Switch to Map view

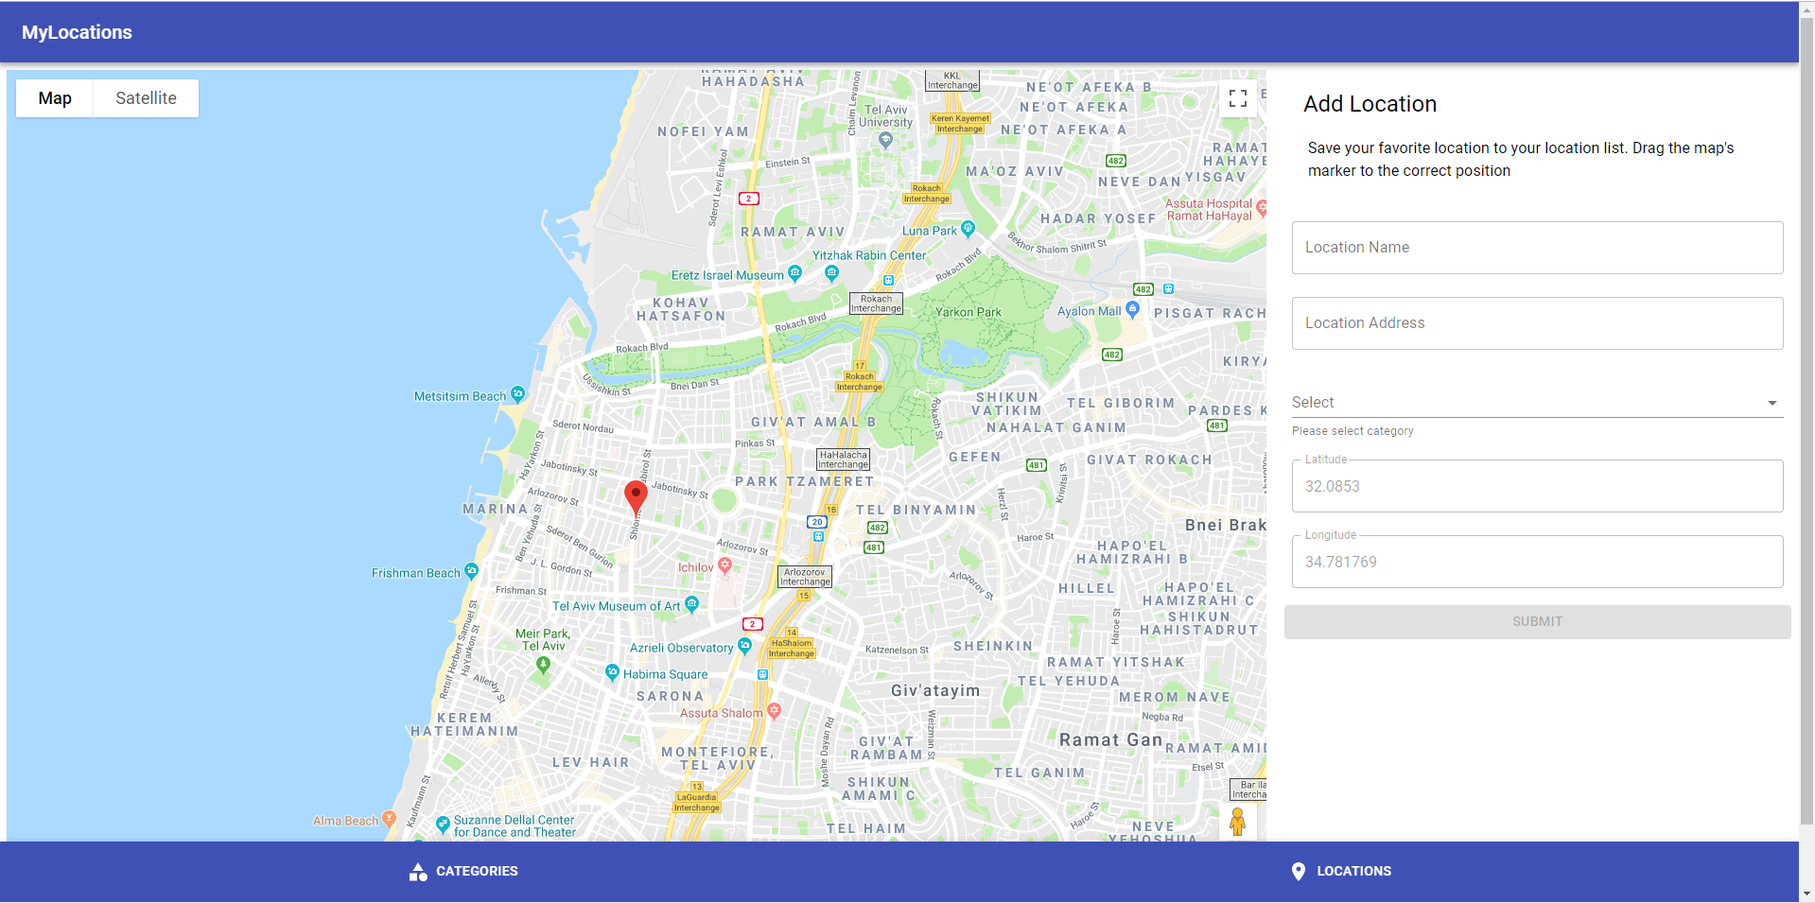coord(55,98)
